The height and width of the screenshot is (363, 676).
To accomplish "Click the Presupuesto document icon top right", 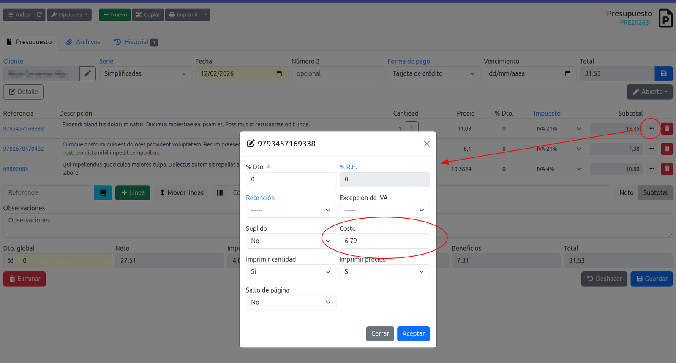I will point(665,19).
